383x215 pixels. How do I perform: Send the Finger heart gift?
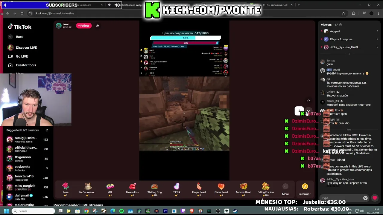(199, 189)
